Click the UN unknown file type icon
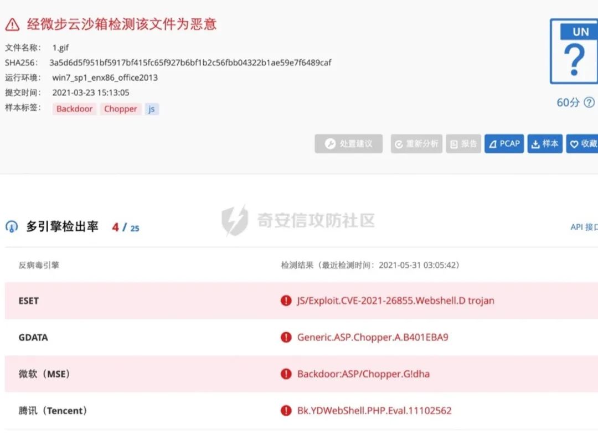Viewport: 598px width, 440px height. click(x=574, y=51)
